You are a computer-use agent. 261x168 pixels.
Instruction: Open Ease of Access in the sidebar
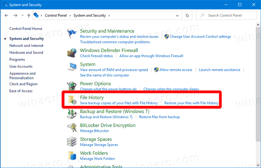[21, 91]
